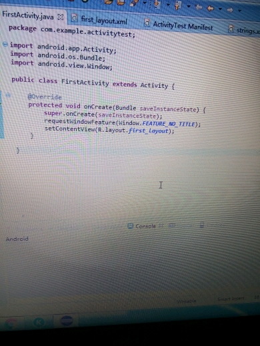Open the Eclipse icon in the taskbar

(67, 321)
